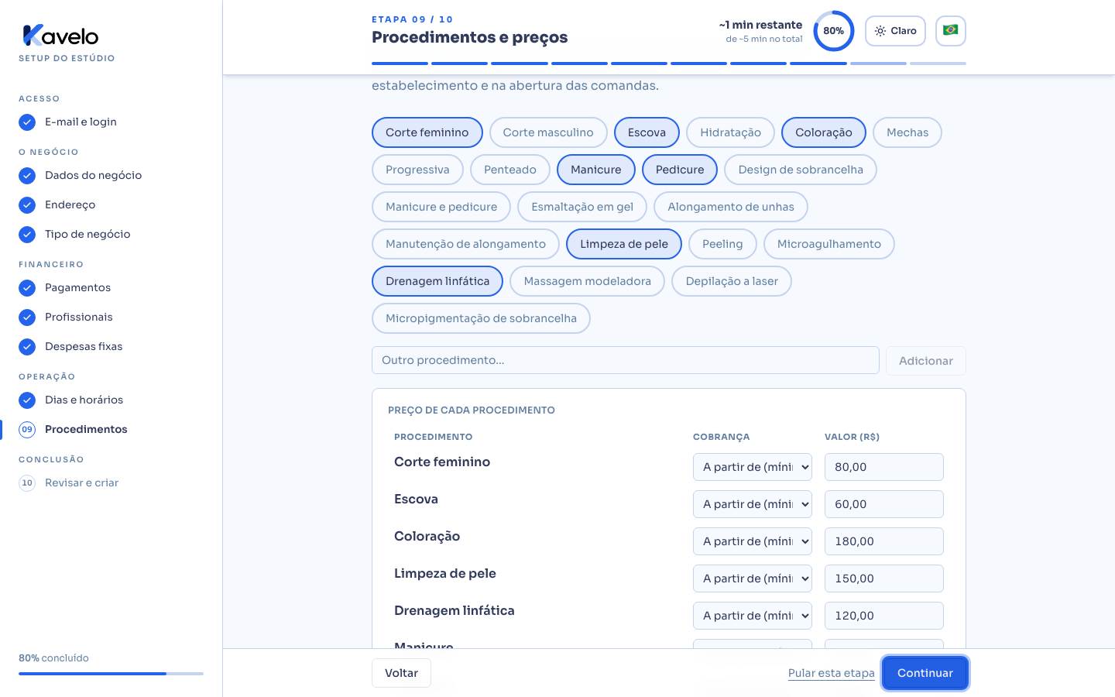Viewport: 1115px width, 697px height.
Task: Deselect the Drenagem linfática chip
Action: (x=437, y=281)
